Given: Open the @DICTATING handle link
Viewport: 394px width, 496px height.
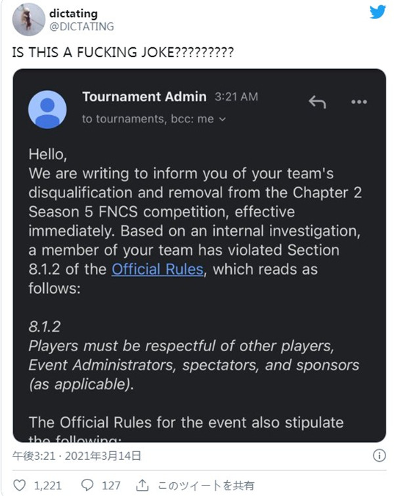Looking at the screenshot, I should pos(81,26).
